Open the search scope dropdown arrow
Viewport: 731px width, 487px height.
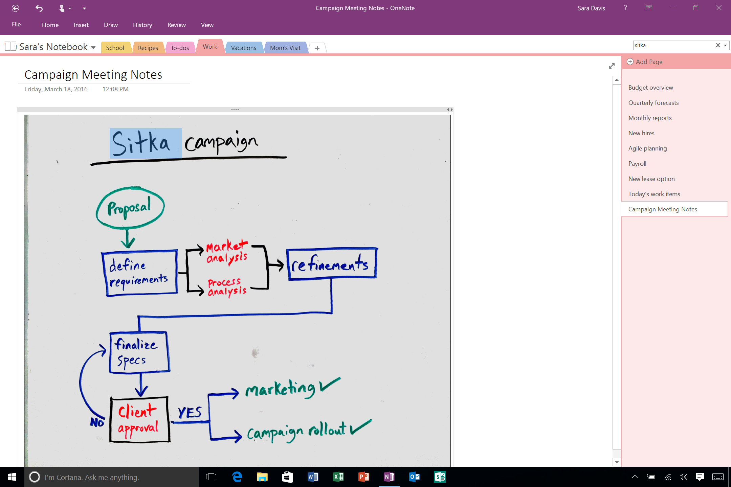726,45
